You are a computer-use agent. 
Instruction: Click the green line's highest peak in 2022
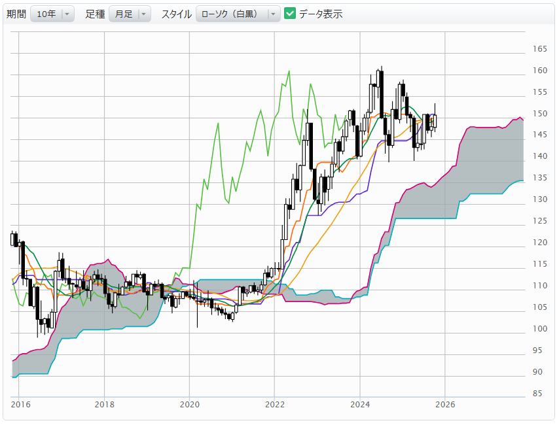[288, 71]
